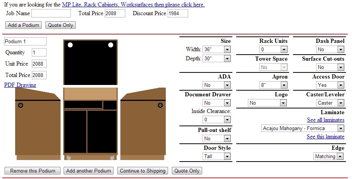
Task: Open the Width size dropdown
Action: coord(216,49)
